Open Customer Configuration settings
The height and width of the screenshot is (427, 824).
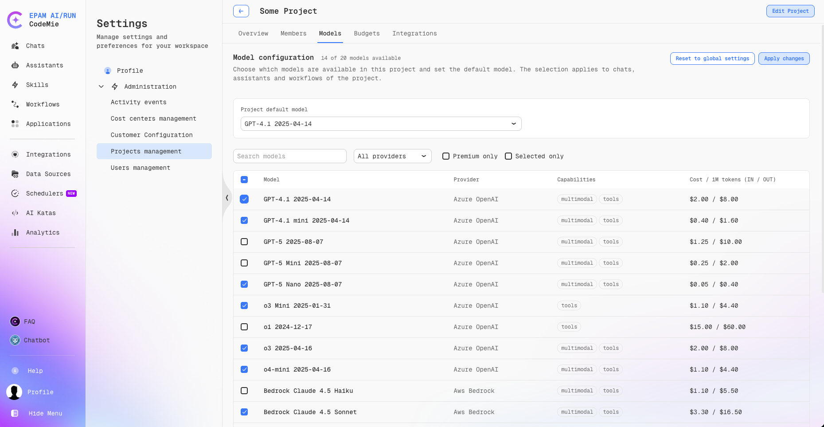[154, 135]
